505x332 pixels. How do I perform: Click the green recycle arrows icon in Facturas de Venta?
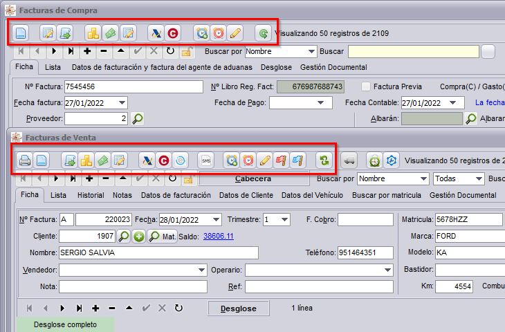[324, 160]
